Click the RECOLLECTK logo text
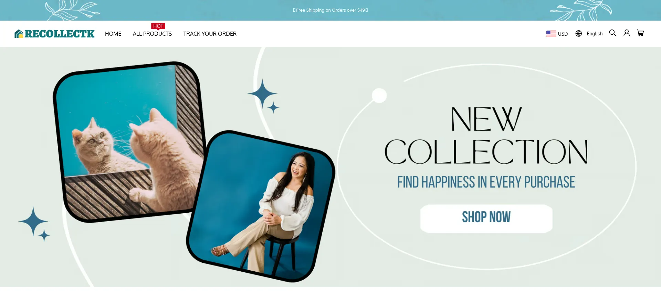This screenshot has height=305, width=661. tap(60, 34)
